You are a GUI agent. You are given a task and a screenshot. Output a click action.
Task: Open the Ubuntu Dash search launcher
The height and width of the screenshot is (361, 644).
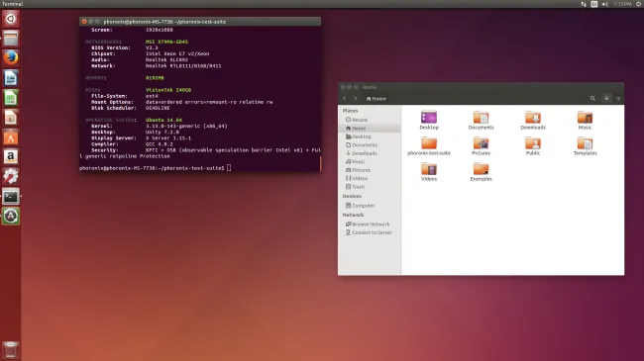(11, 19)
